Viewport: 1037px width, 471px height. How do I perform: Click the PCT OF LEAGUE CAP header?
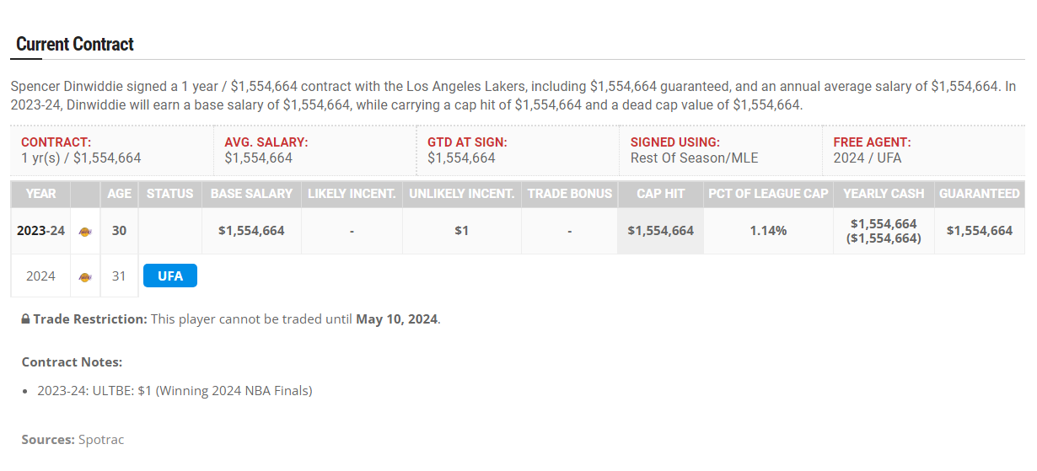pos(768,194)
